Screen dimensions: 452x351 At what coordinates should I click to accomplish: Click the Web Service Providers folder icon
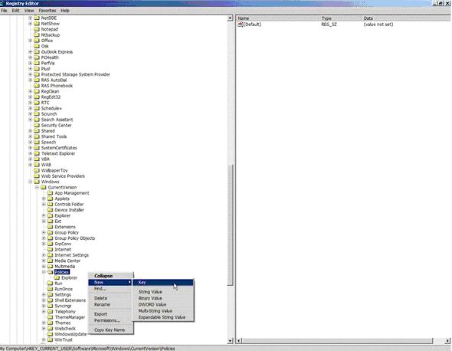37,176
